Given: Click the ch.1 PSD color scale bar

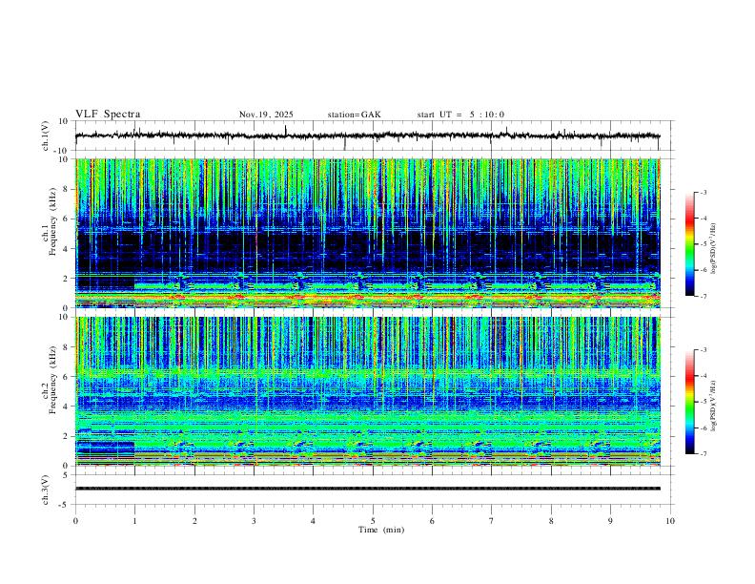Looking at the screenshot, I should 690,244.
